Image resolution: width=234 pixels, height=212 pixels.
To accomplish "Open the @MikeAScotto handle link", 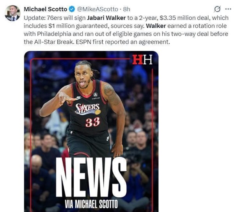I will 97,9.
